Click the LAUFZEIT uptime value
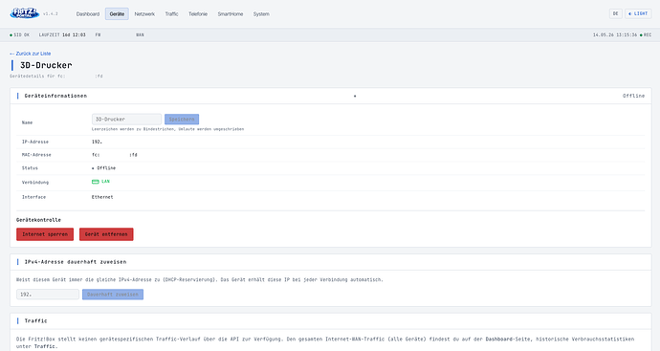Viewport: 660px width, 351px height. (74, 35)
